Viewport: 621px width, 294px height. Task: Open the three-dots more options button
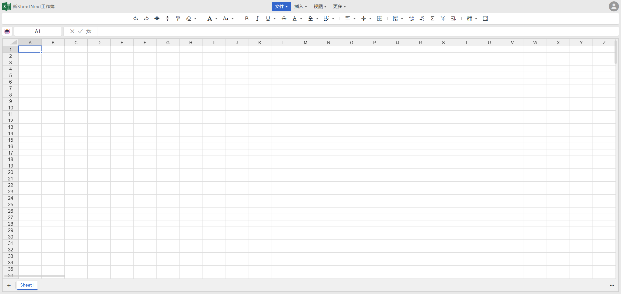[x=612, y=285]
